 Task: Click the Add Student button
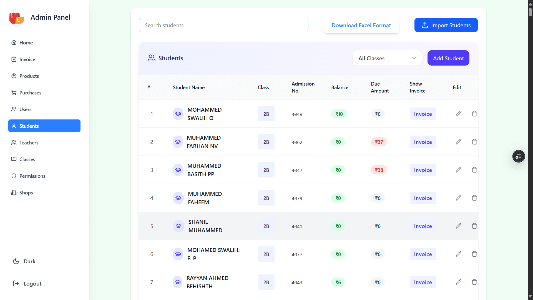pyautogui.click(x=448, y=58)
